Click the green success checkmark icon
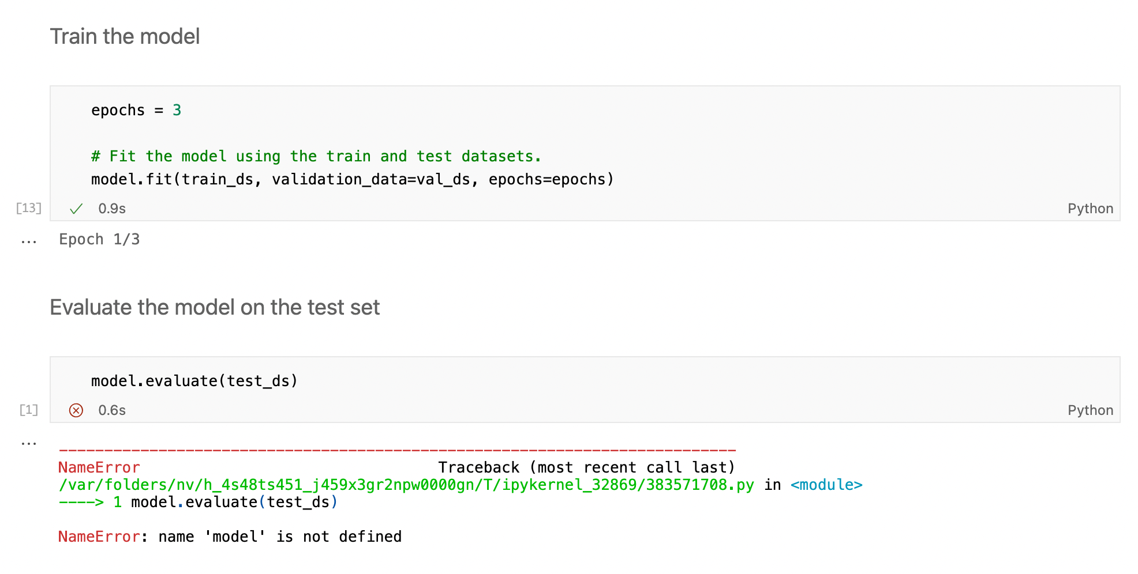The image size is (1138, 574). click(x=76, y=209)
